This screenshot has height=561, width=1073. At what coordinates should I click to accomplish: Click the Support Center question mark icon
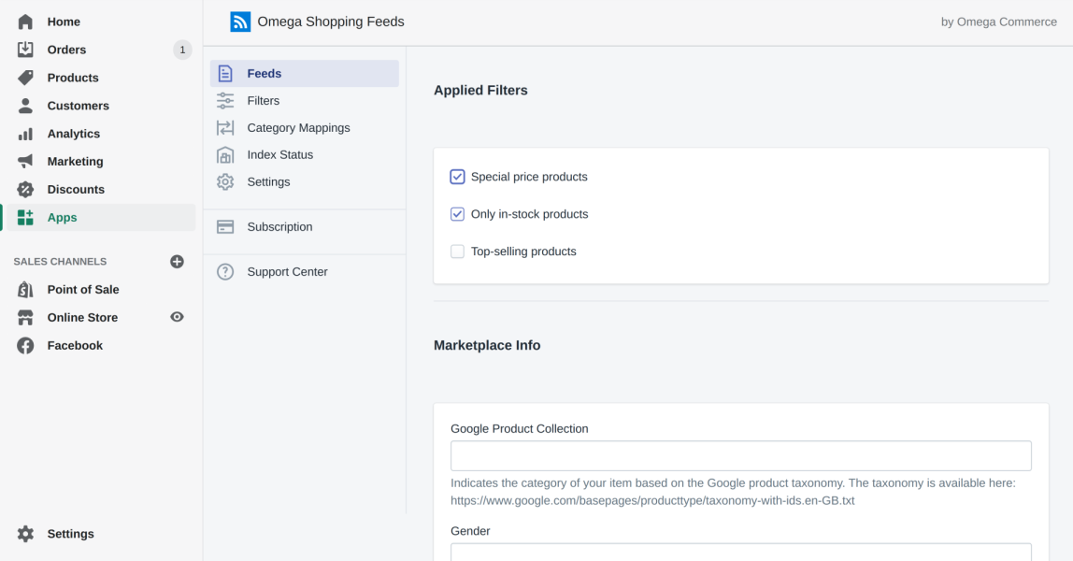pyautogui.click(x=225, y=271)
